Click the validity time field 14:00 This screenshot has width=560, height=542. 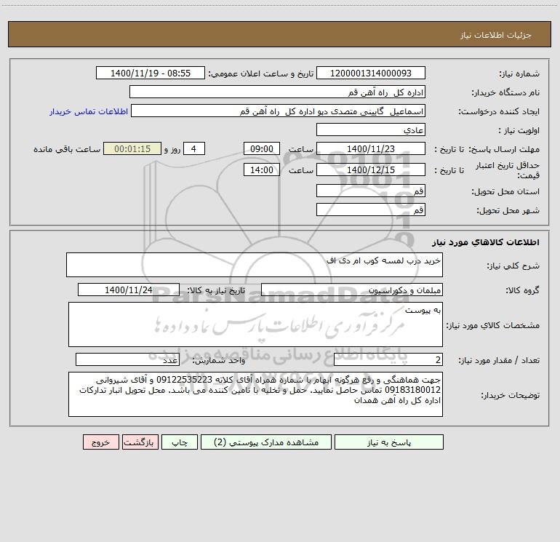(x=261, y=170)
